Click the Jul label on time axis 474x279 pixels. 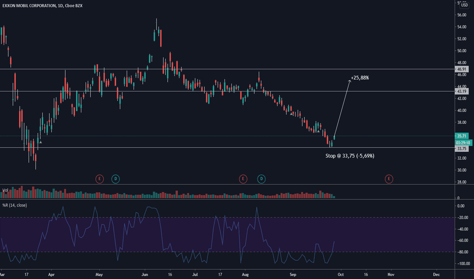[195, 274]
